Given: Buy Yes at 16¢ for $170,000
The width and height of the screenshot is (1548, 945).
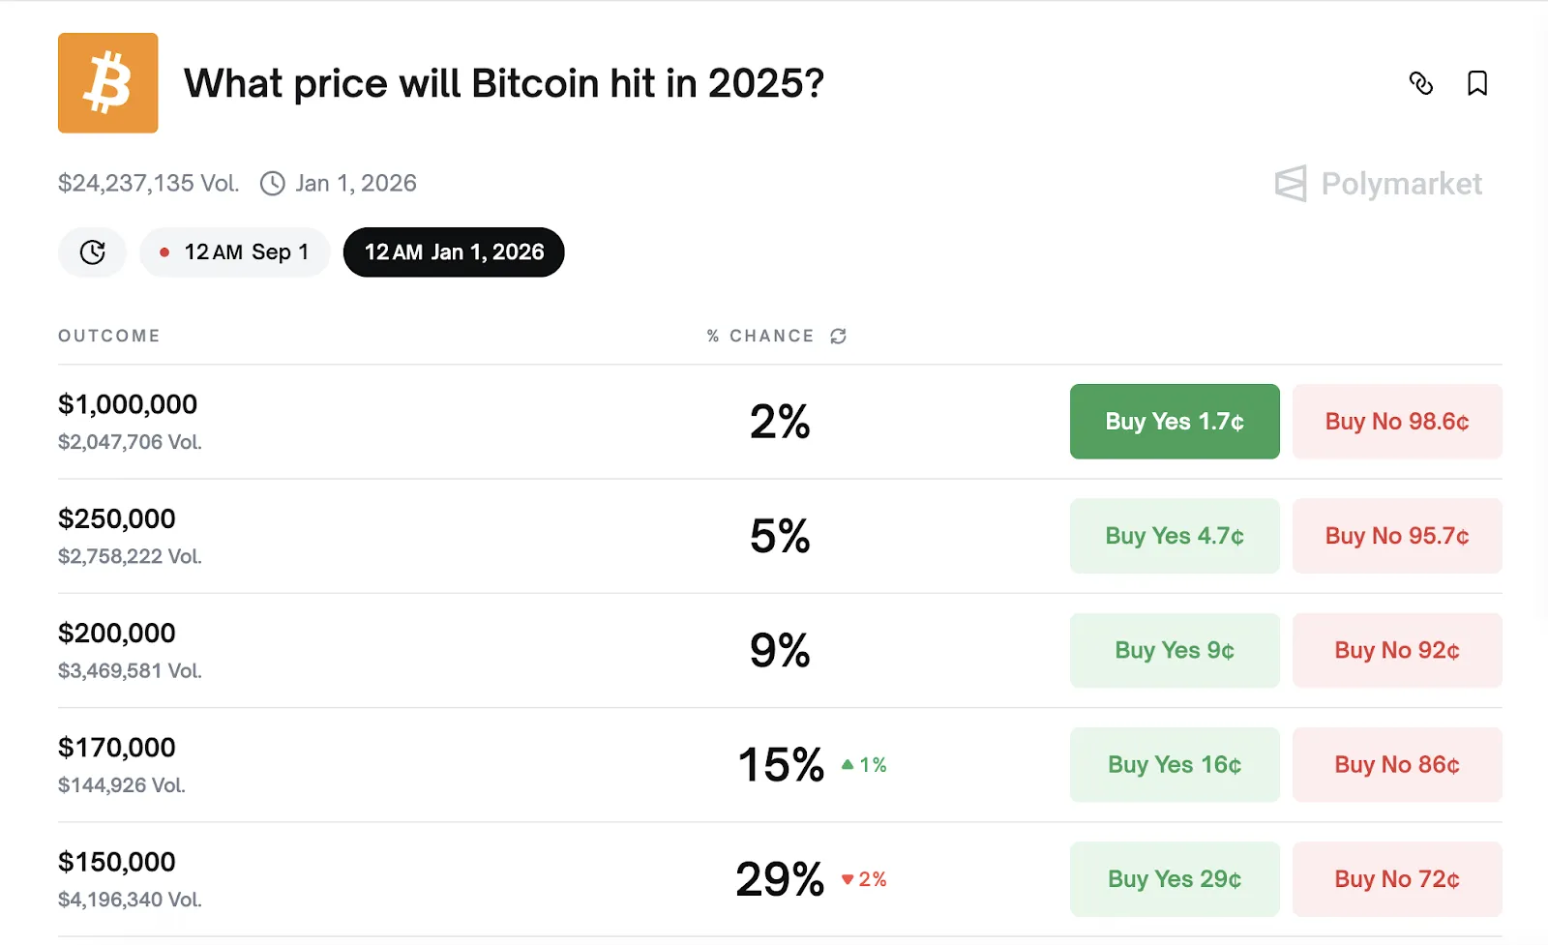Looking at the screenshot, I should point(1175,765).
